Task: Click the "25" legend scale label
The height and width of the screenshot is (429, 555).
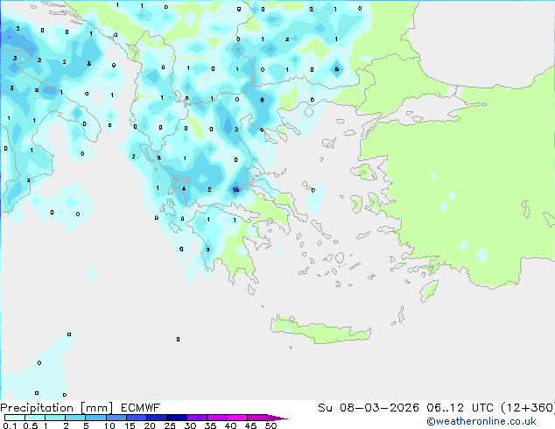Action: point(170,425)
